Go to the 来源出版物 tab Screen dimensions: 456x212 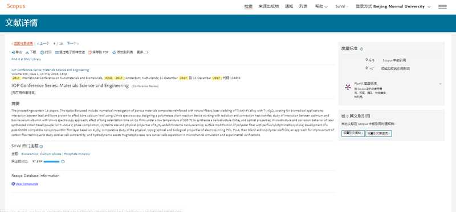point(268,7)
